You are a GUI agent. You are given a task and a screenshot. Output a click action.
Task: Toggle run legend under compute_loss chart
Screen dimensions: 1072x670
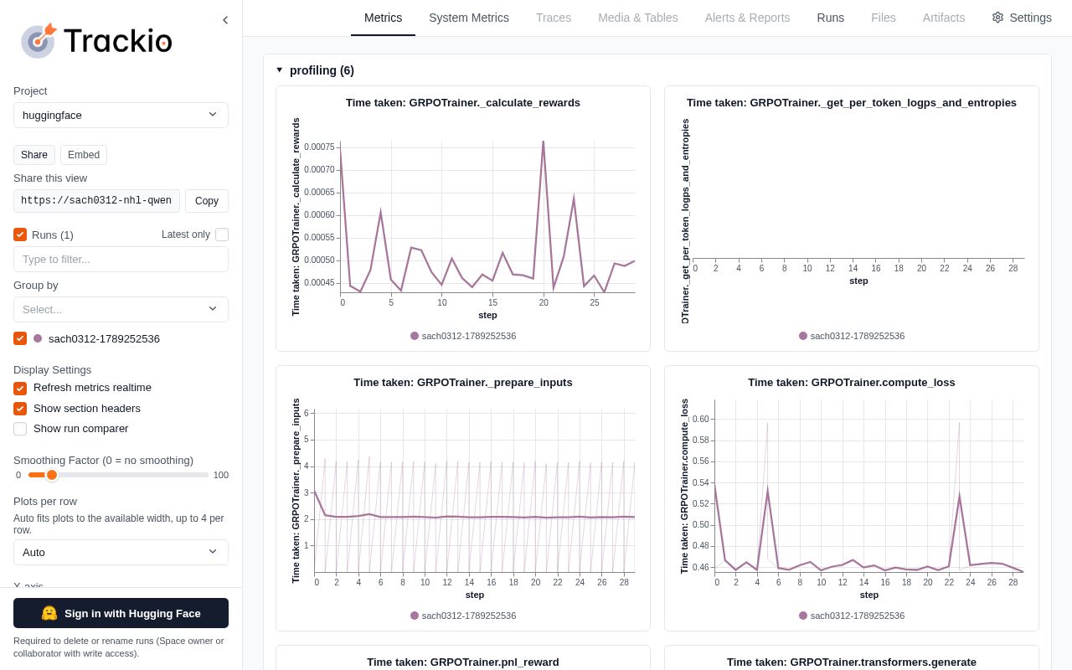tap(852, 616)
